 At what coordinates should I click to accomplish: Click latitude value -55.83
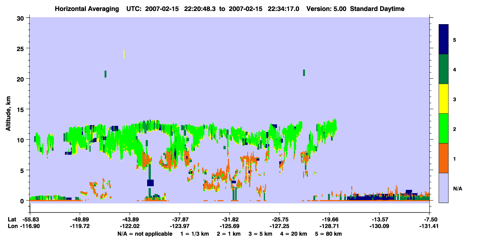(30, 219)
